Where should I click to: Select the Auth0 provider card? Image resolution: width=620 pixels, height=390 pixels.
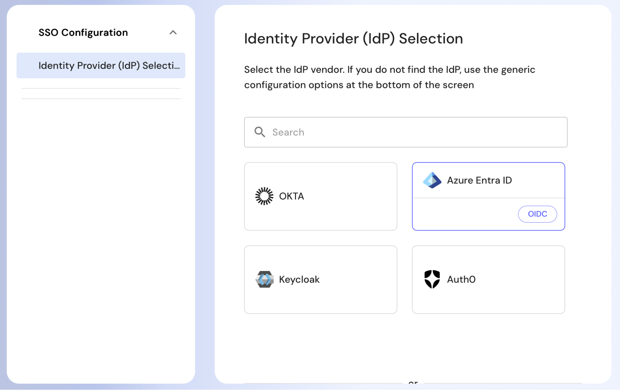coord(488,280)
